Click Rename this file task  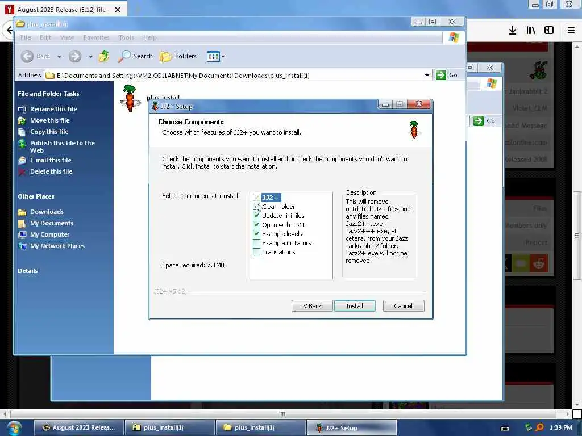click(x=53, y=109)
